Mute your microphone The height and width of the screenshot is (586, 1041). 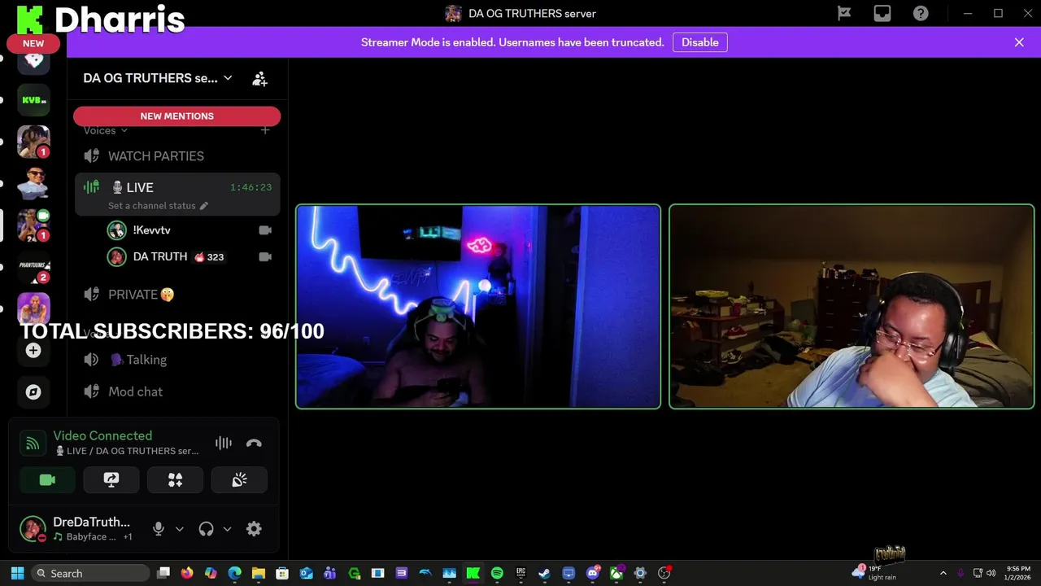[159, 529]
